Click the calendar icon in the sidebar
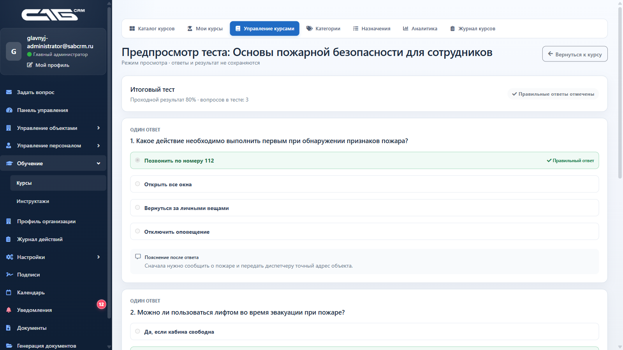This screenshot has height=350, width=623. pyautogui.click(x=9, y=292)
